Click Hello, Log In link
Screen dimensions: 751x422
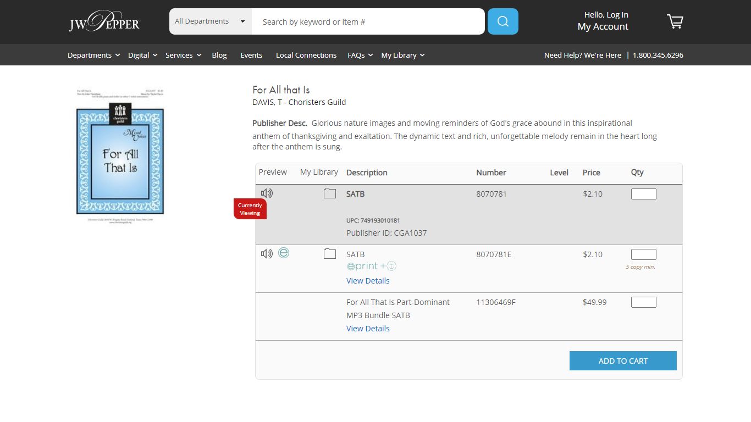606,15
